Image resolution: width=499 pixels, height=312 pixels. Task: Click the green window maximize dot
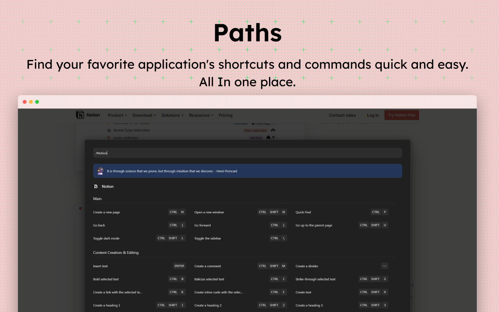click(37, 102)
